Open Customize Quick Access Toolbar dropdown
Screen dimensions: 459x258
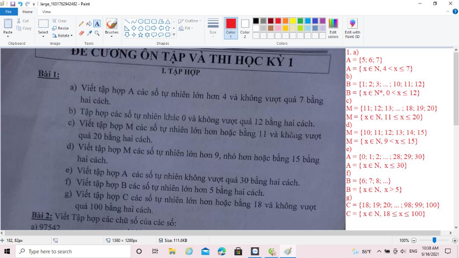(x=34, y=4)
